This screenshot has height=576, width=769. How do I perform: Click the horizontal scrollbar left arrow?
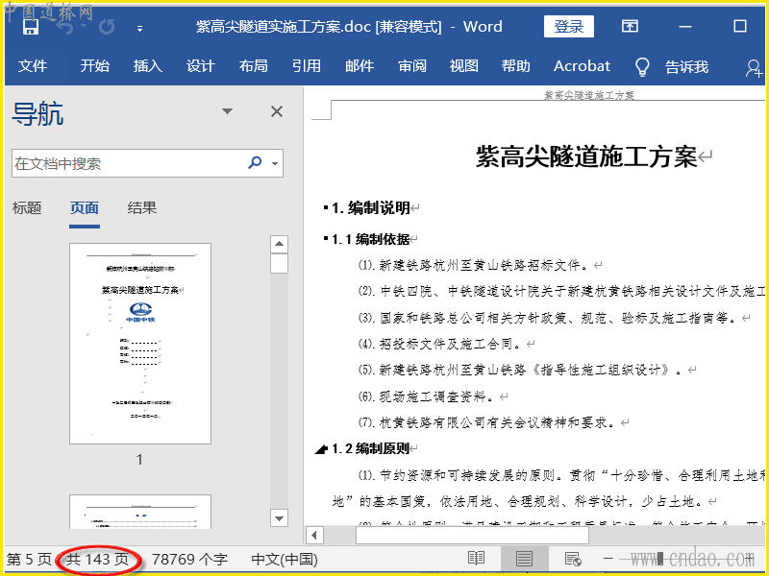(x=315, y=536)
